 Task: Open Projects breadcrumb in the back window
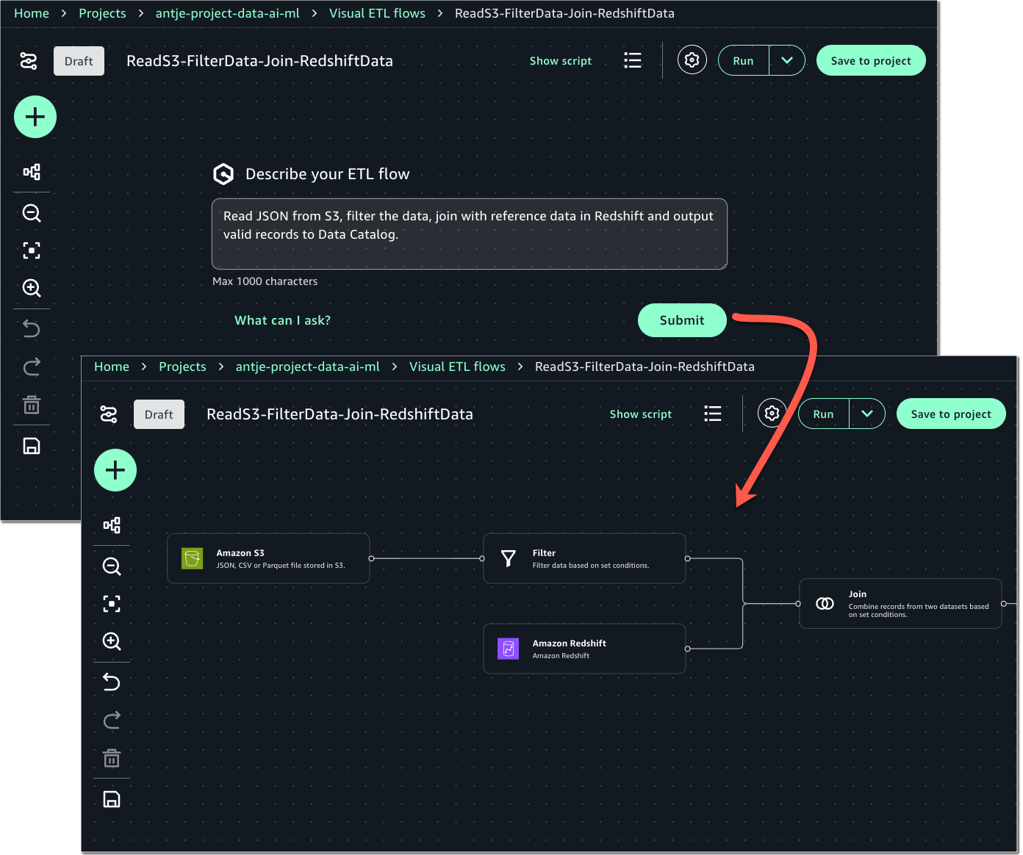102,13
